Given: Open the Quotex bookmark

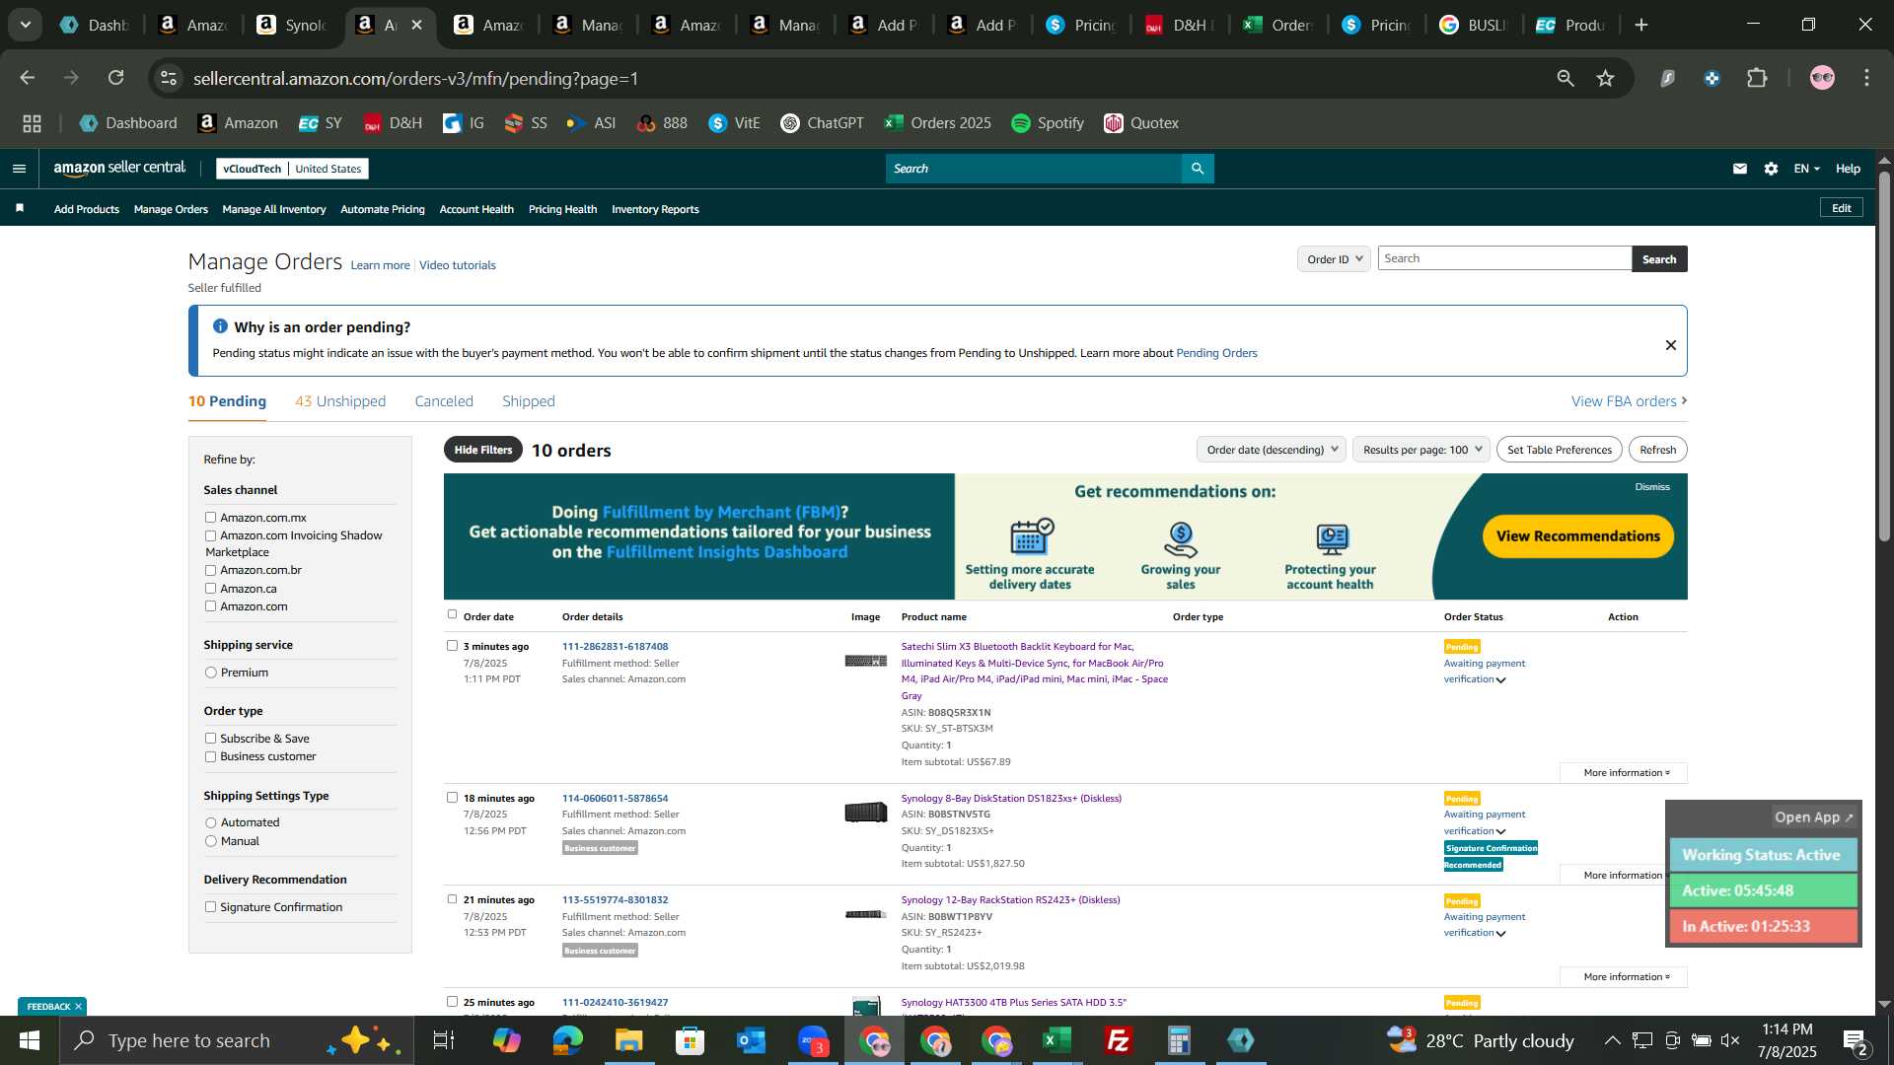Looking at the screenshot, I should (1141, 123).
